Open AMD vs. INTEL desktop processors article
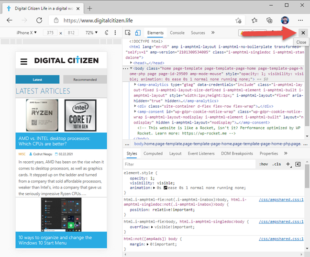The height and width of the screenshot is (257, 310). click(55, 141)
